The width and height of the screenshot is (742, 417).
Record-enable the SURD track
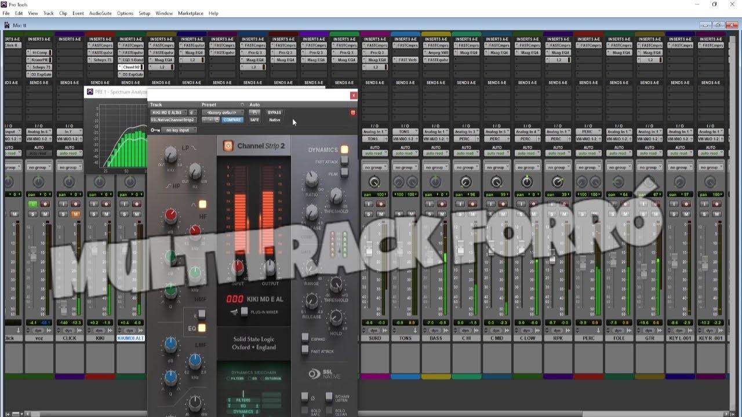point(381,204)
